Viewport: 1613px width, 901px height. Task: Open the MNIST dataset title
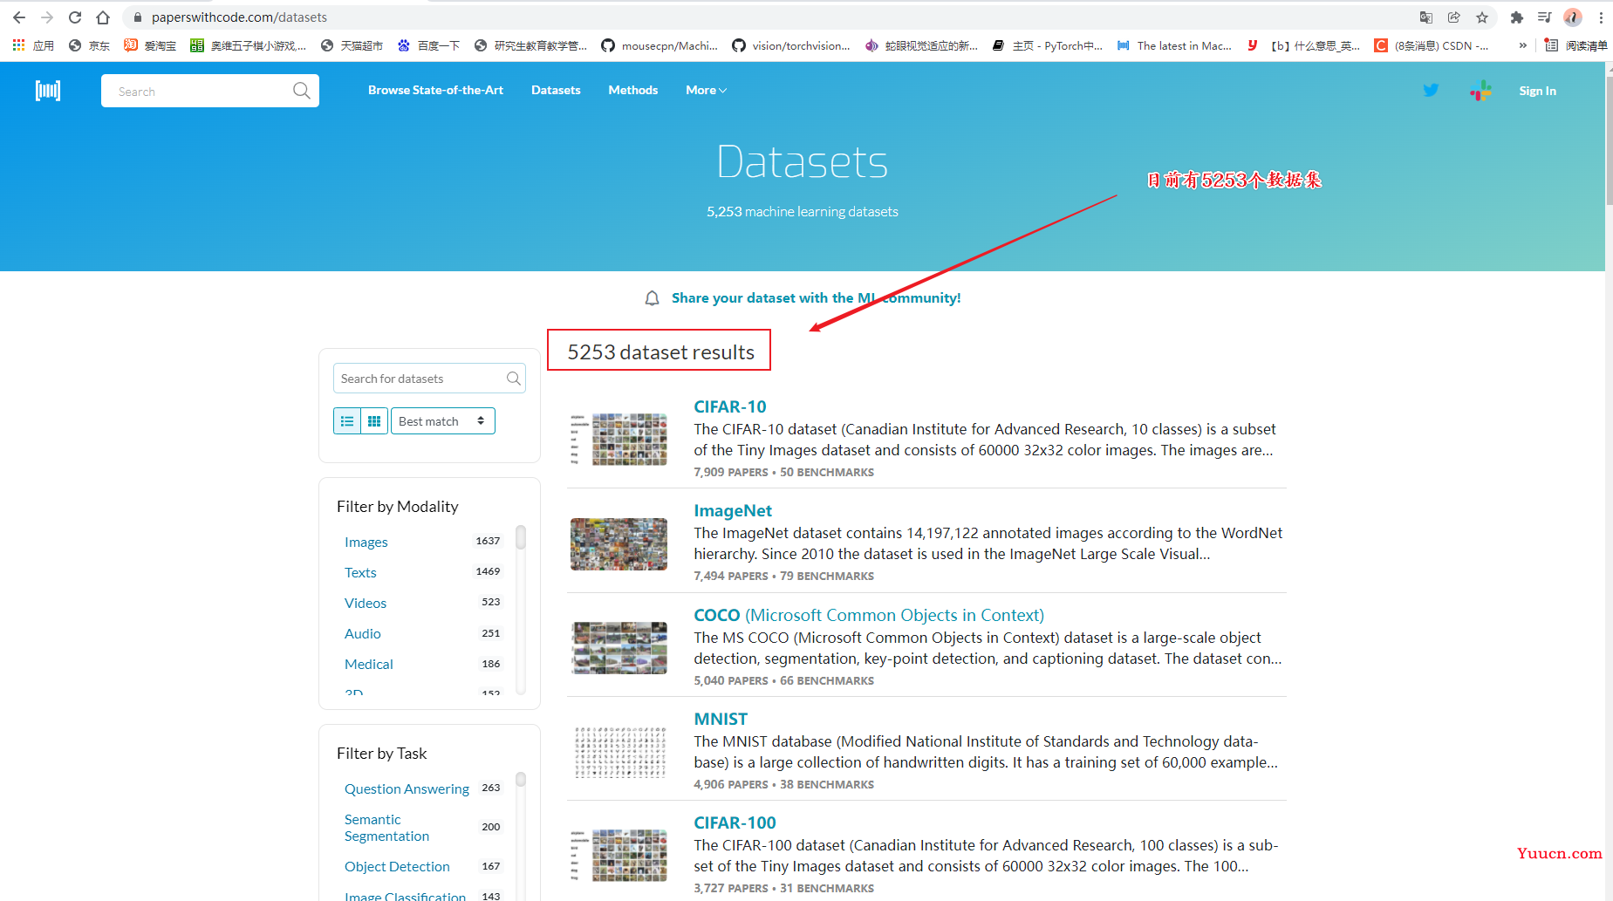point(721,719)
